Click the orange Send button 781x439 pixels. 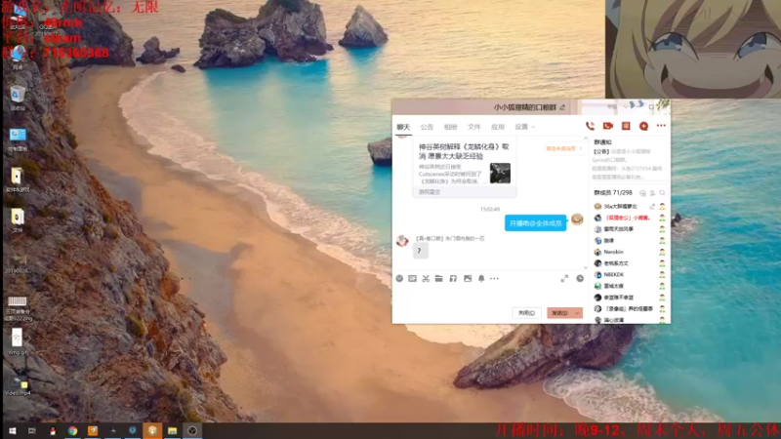point(559,313)
